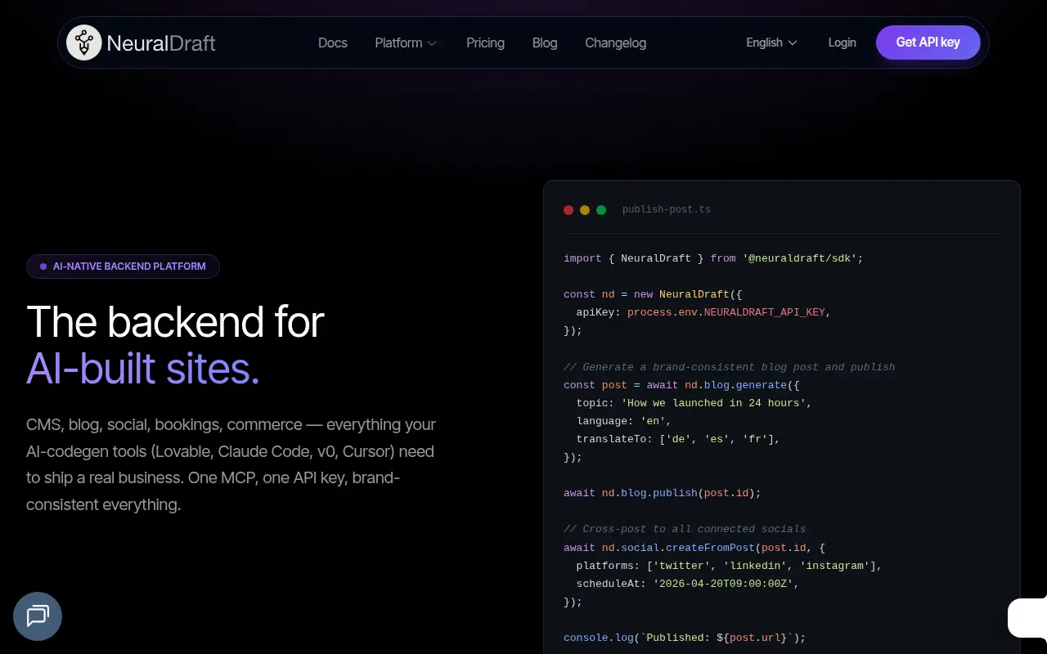Open the English language selector

(x=771, y=43)
